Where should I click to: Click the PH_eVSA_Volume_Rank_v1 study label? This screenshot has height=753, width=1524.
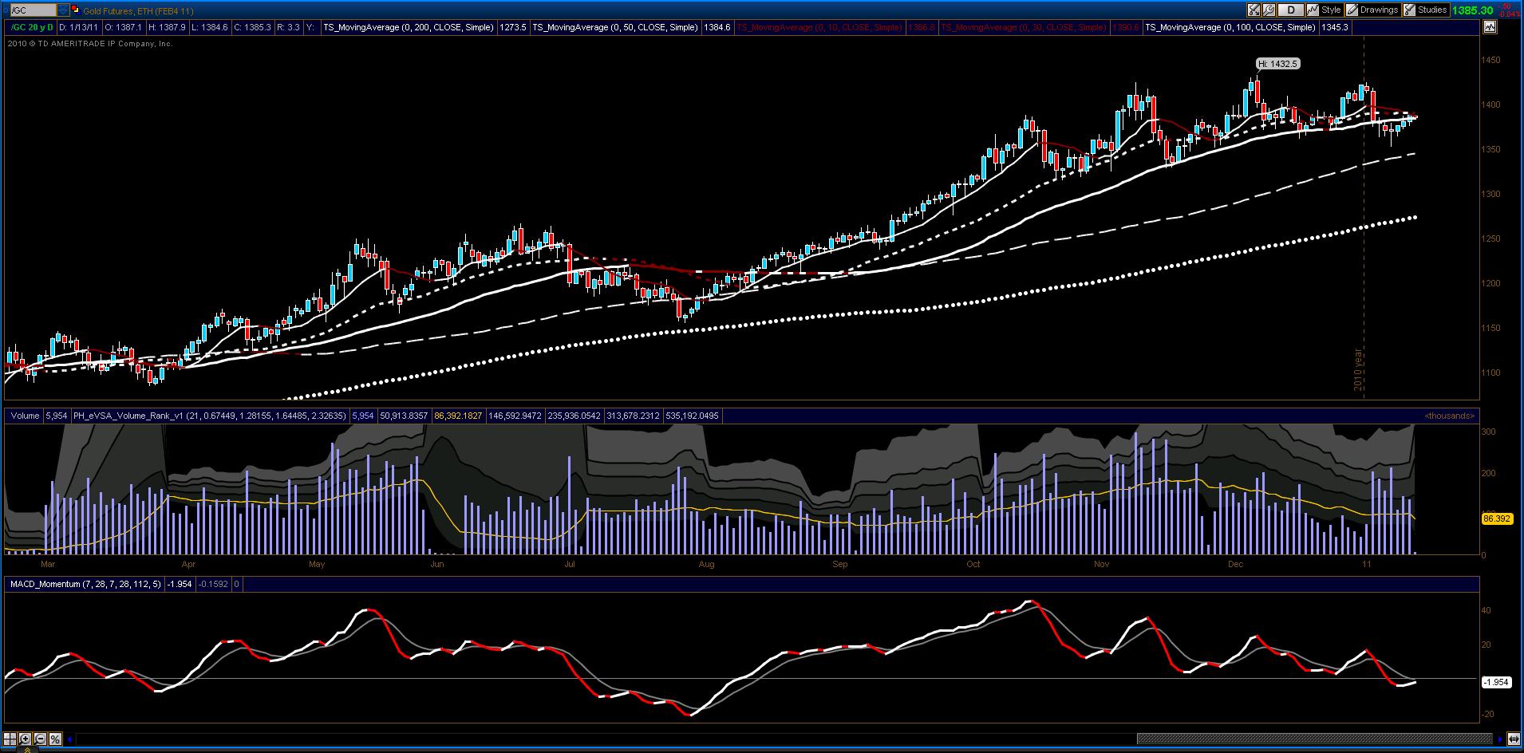click(x=210, y=416)
